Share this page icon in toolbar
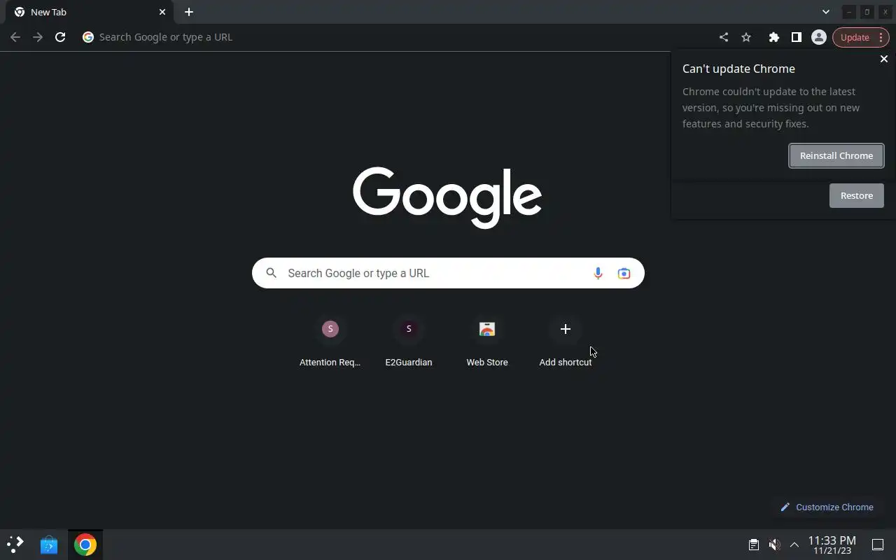896x560 pixels. pos(724,37)
